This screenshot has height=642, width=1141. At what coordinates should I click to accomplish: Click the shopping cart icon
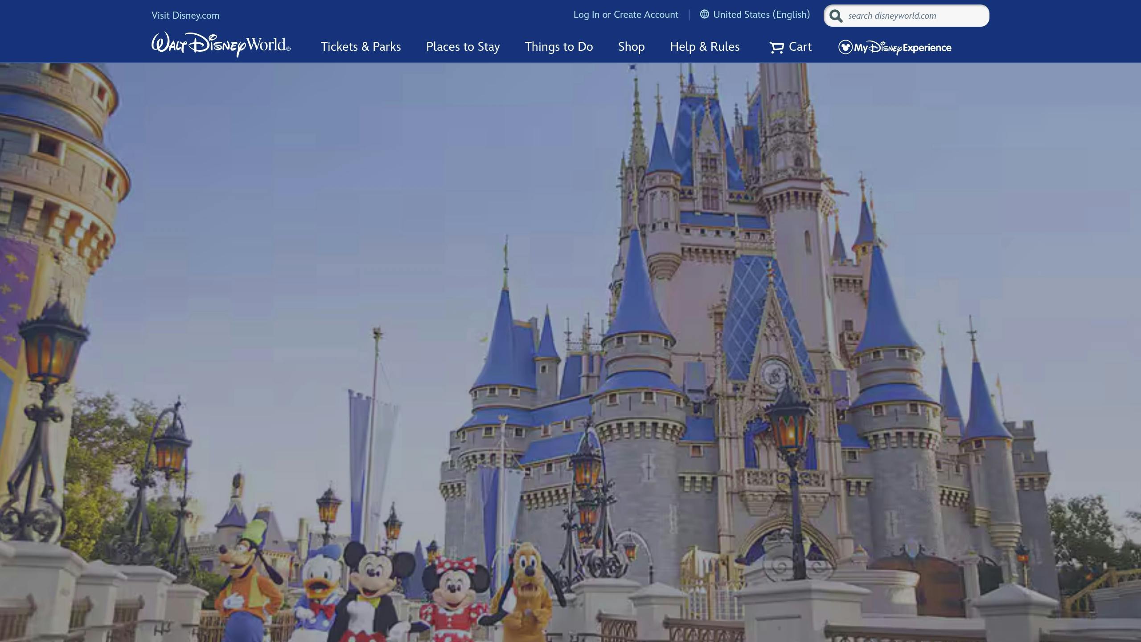pyautogui.click(x=776, y=47)
